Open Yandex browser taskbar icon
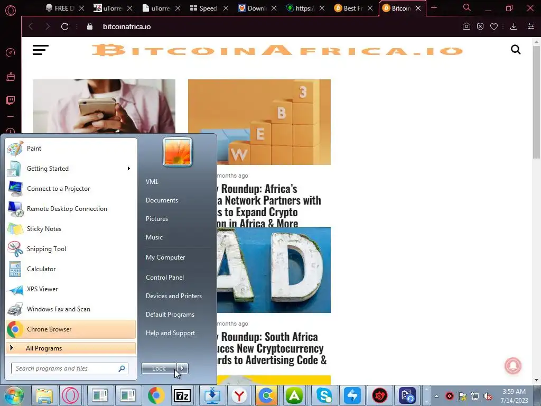Screen dimensions: 541x406 click(239, 395)
